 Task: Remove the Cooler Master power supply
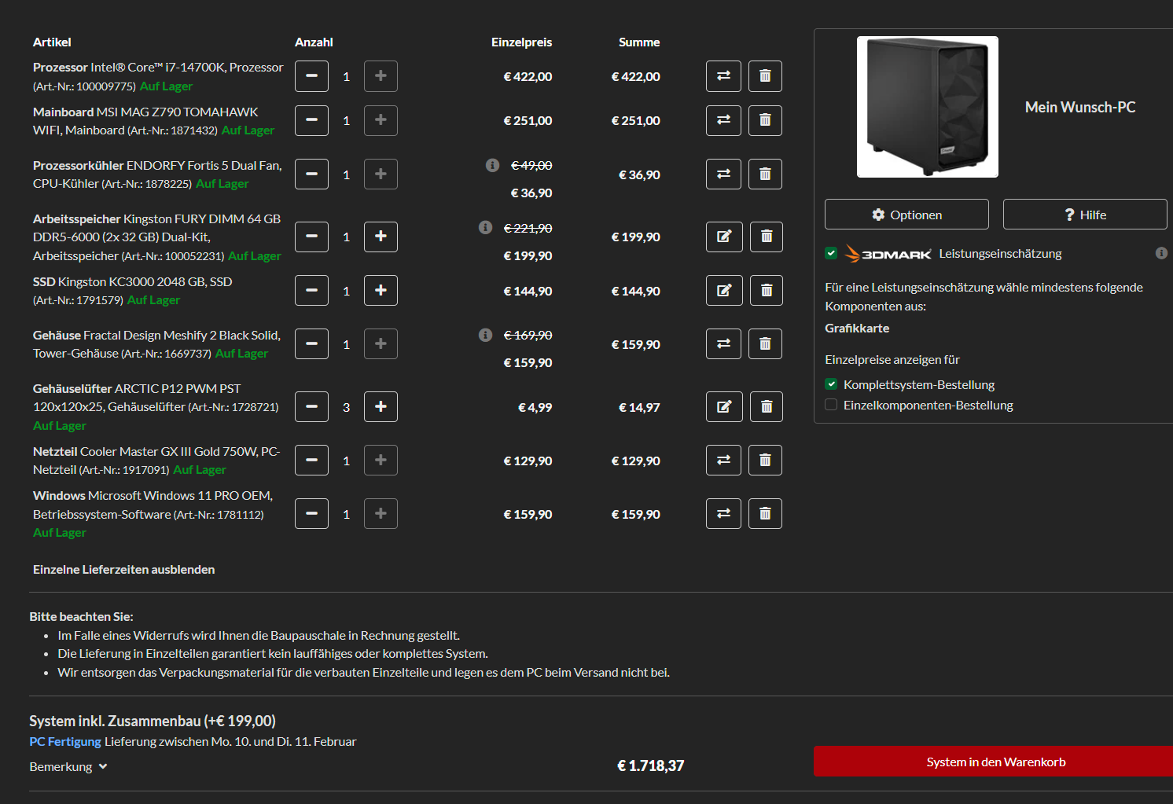tap(765, 460)
